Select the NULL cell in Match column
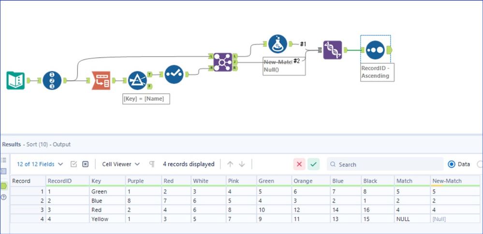The width and height of the screenshot is (483, 234). [x=412, y=219]
